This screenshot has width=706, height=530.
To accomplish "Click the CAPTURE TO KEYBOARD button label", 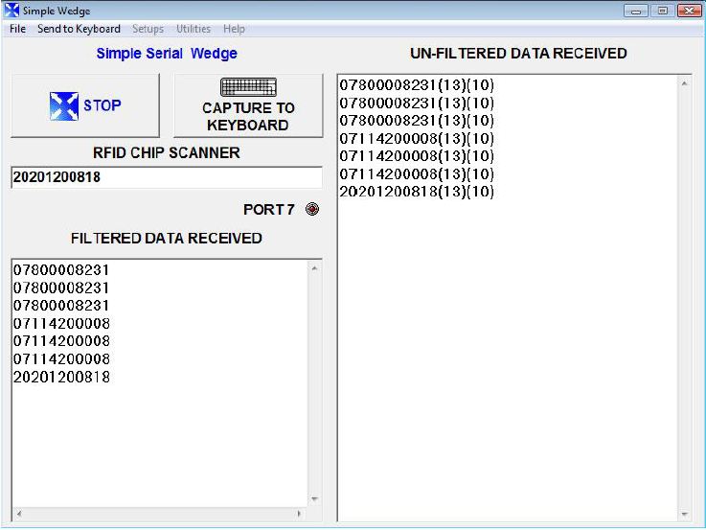I will pos(248,116).
